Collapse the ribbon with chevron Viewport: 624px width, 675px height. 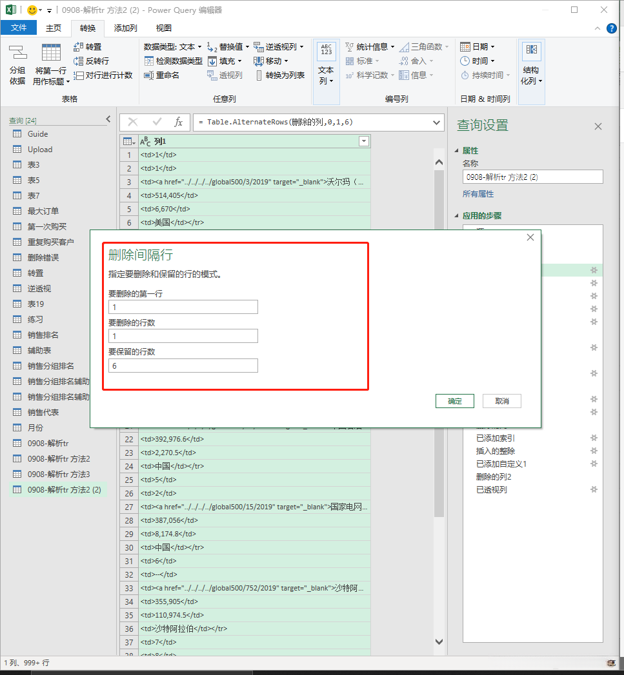click(x=598, y=28)
